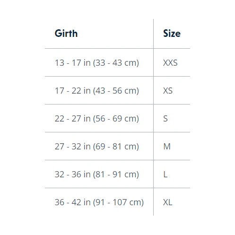Select the 22 - 27 in girth cell
The image size is (235, 235).
point(99,118)
